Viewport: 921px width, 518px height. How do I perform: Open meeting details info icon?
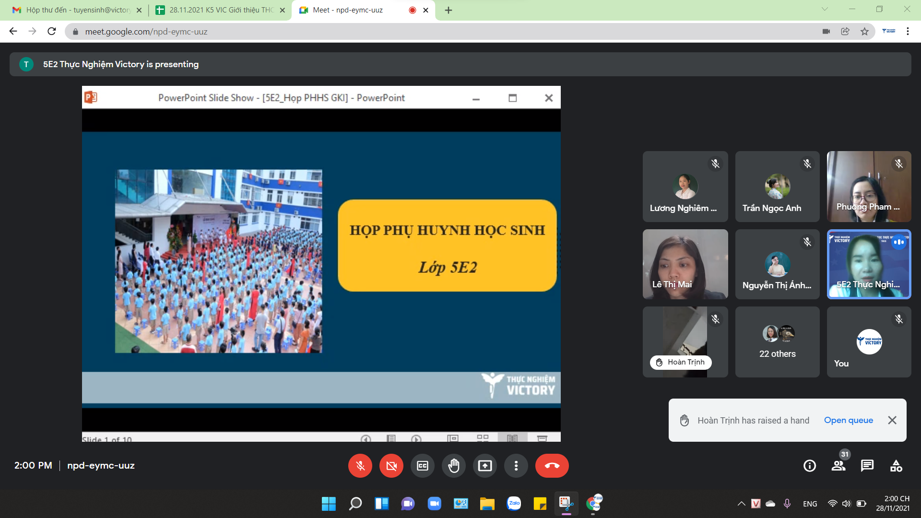(x=810, y=465)
